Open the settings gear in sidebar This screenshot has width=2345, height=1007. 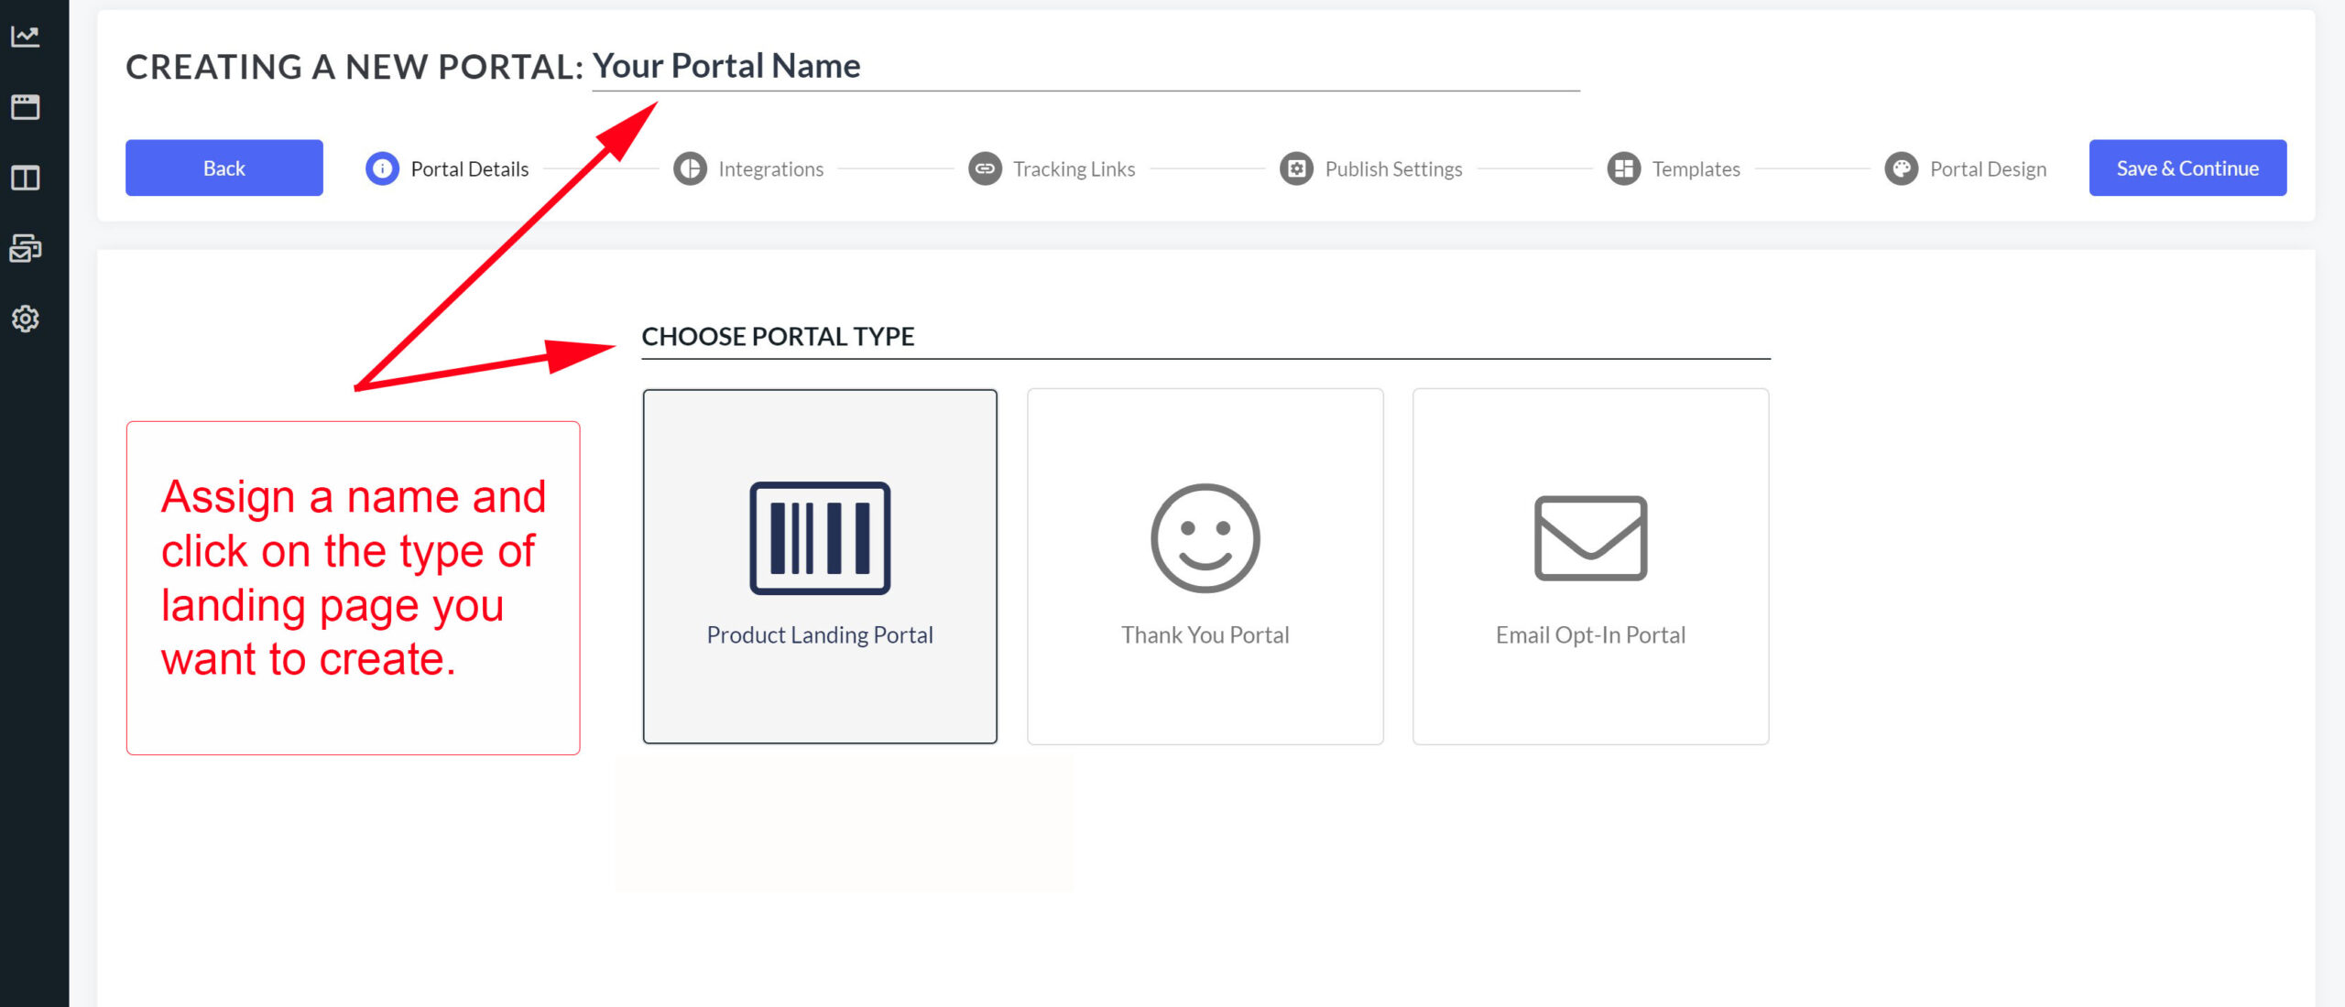[25, 319]
